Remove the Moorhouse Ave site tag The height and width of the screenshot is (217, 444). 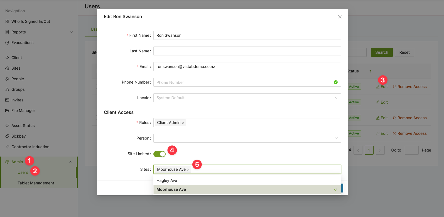(188, 170)
